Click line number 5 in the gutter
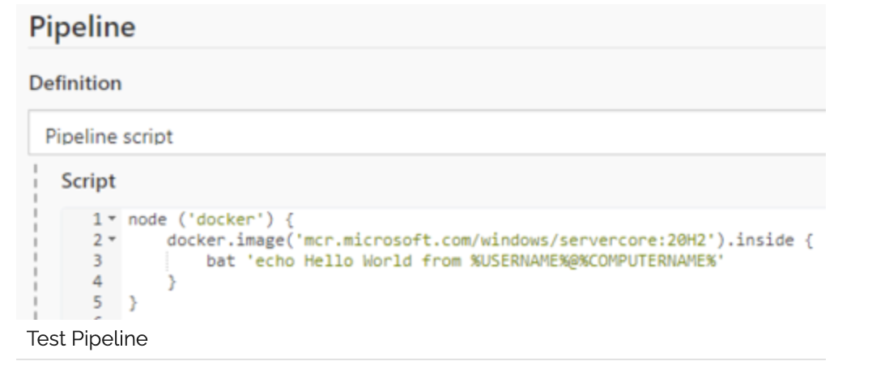 (96, 302)
